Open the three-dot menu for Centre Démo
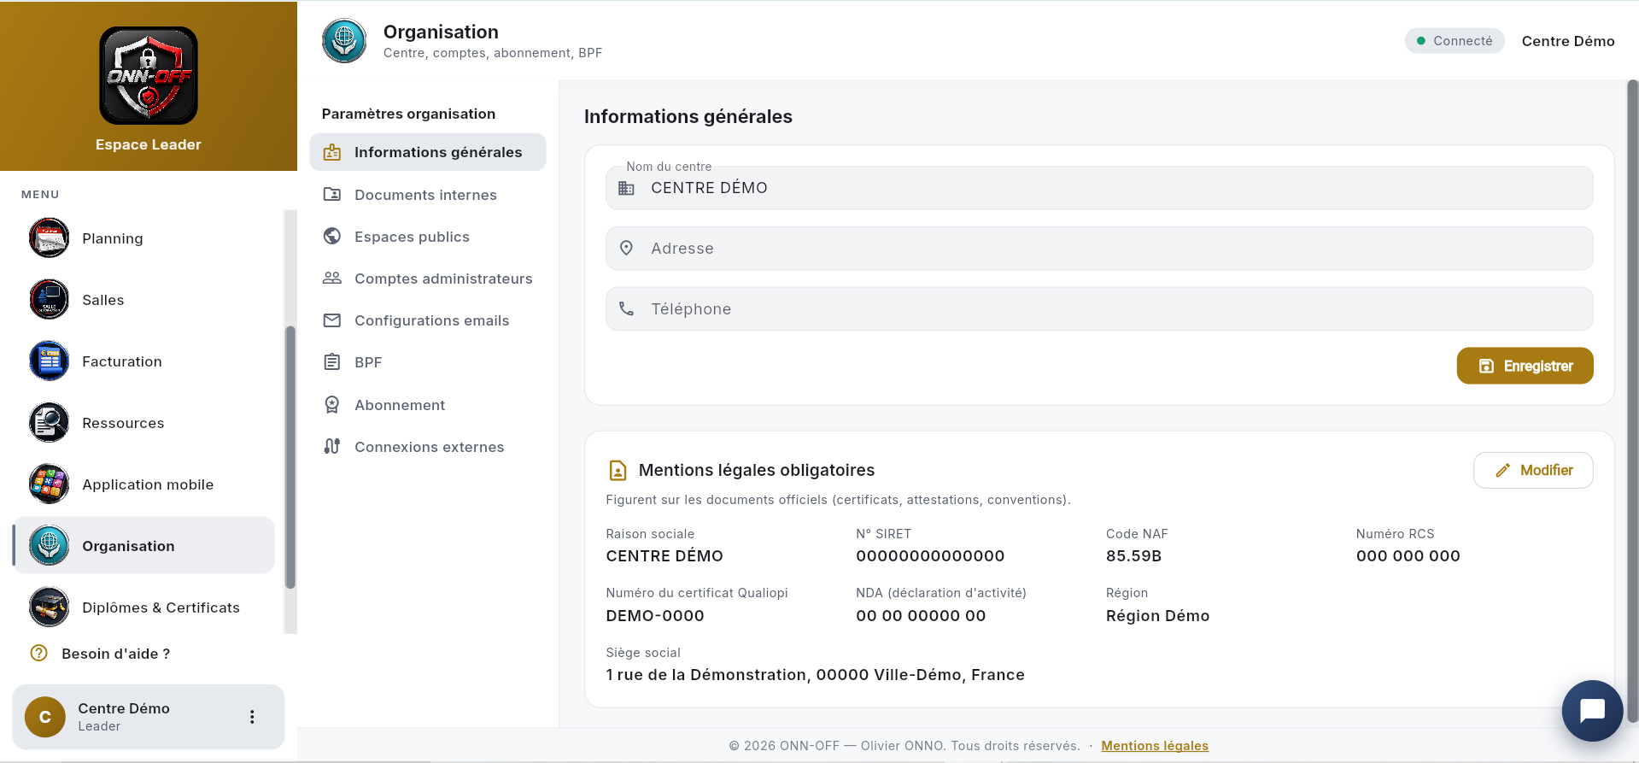 coord(252,717)
